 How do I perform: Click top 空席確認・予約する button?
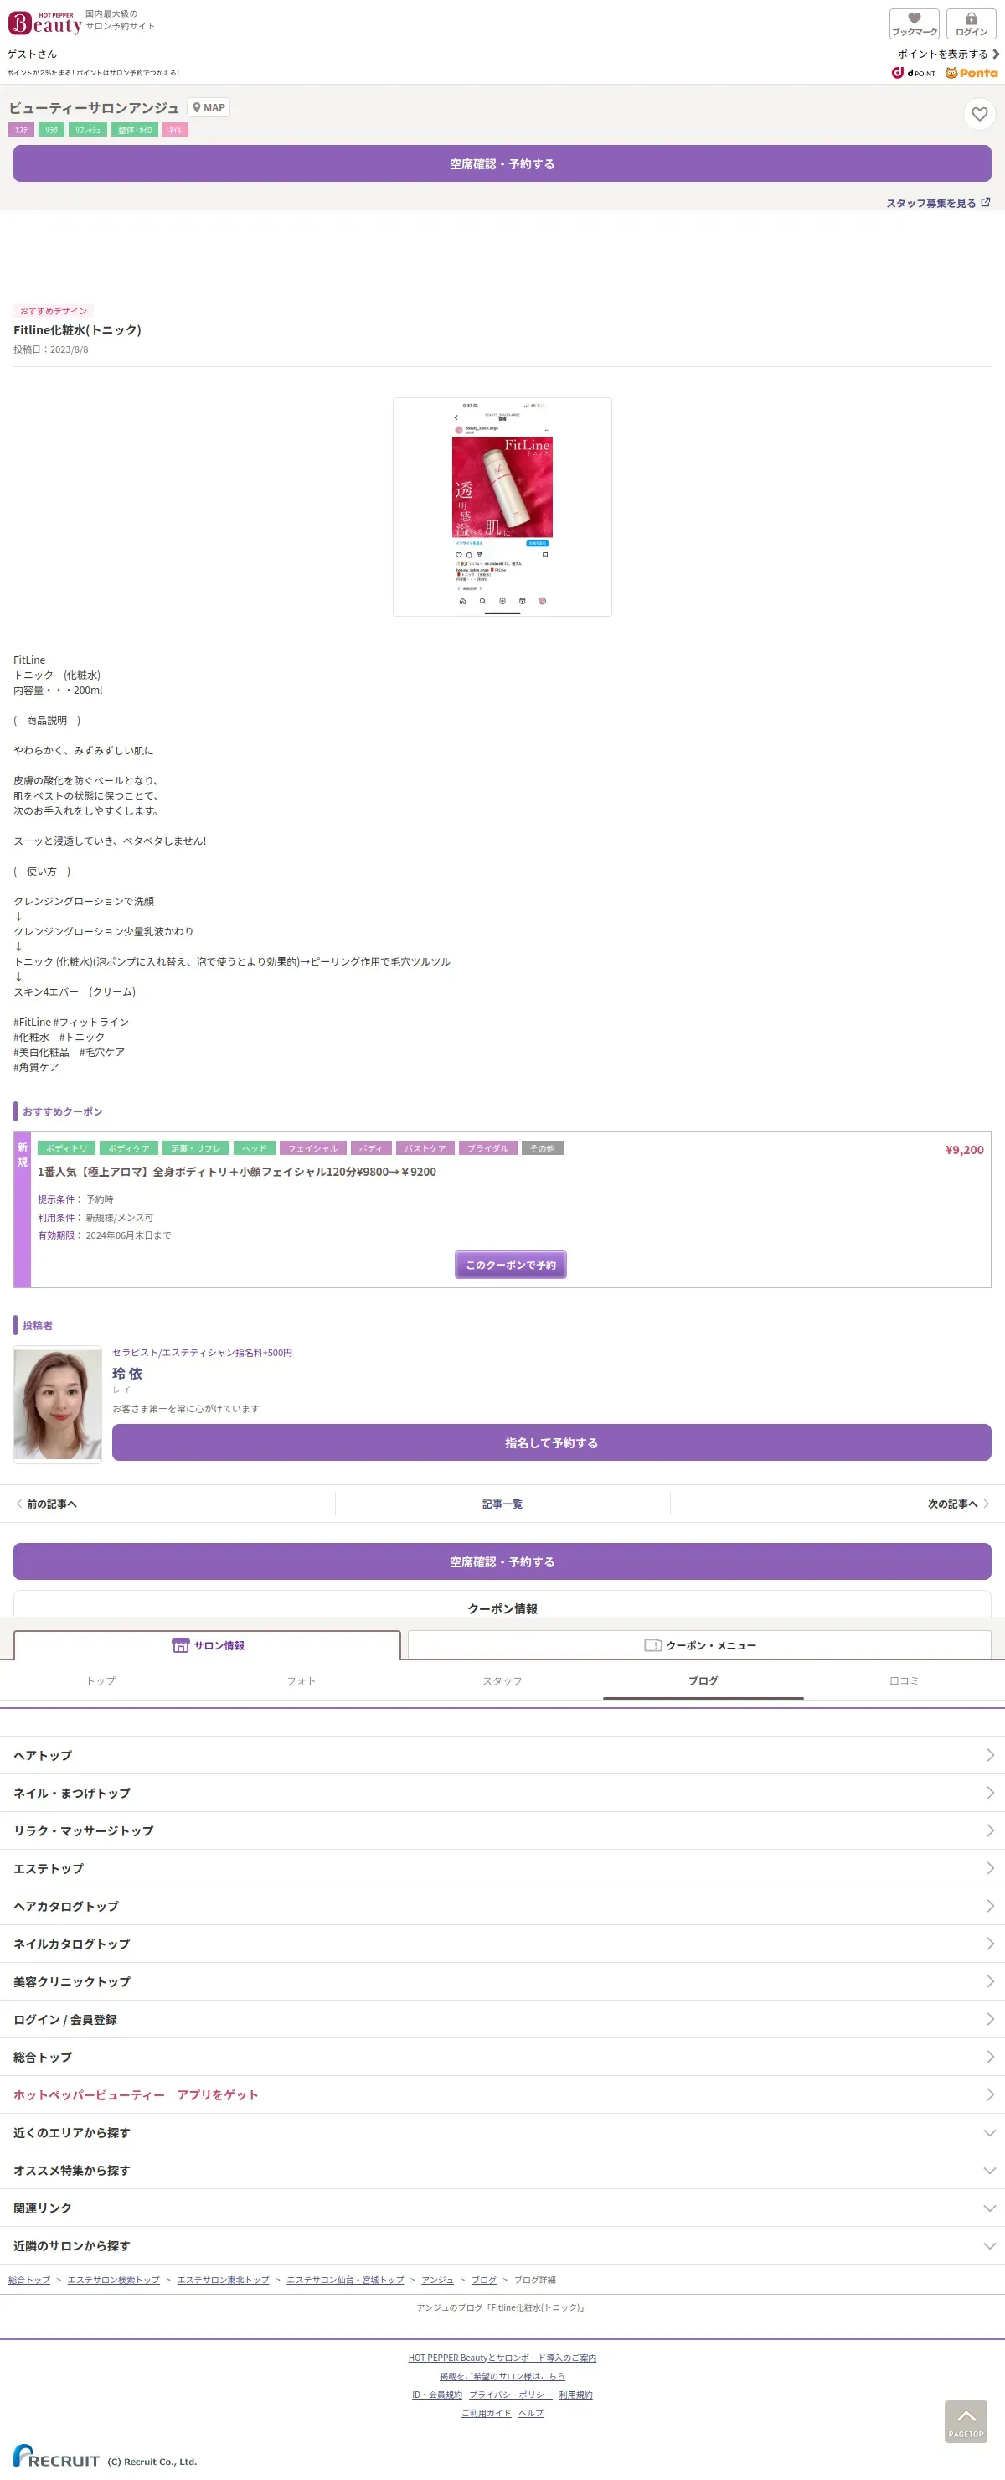[502, 163]
